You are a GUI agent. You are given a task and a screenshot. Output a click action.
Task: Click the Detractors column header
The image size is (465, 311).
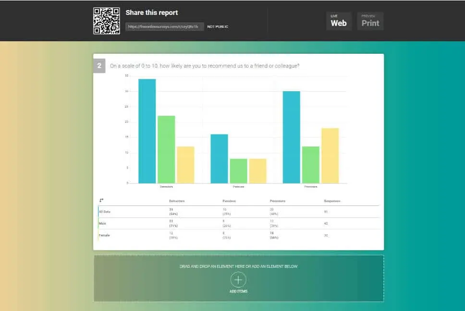[x=176, y=201]
